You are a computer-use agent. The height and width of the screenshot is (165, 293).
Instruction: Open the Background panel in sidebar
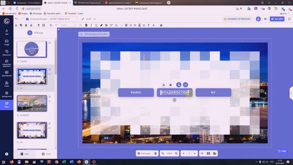coord(6,94)
